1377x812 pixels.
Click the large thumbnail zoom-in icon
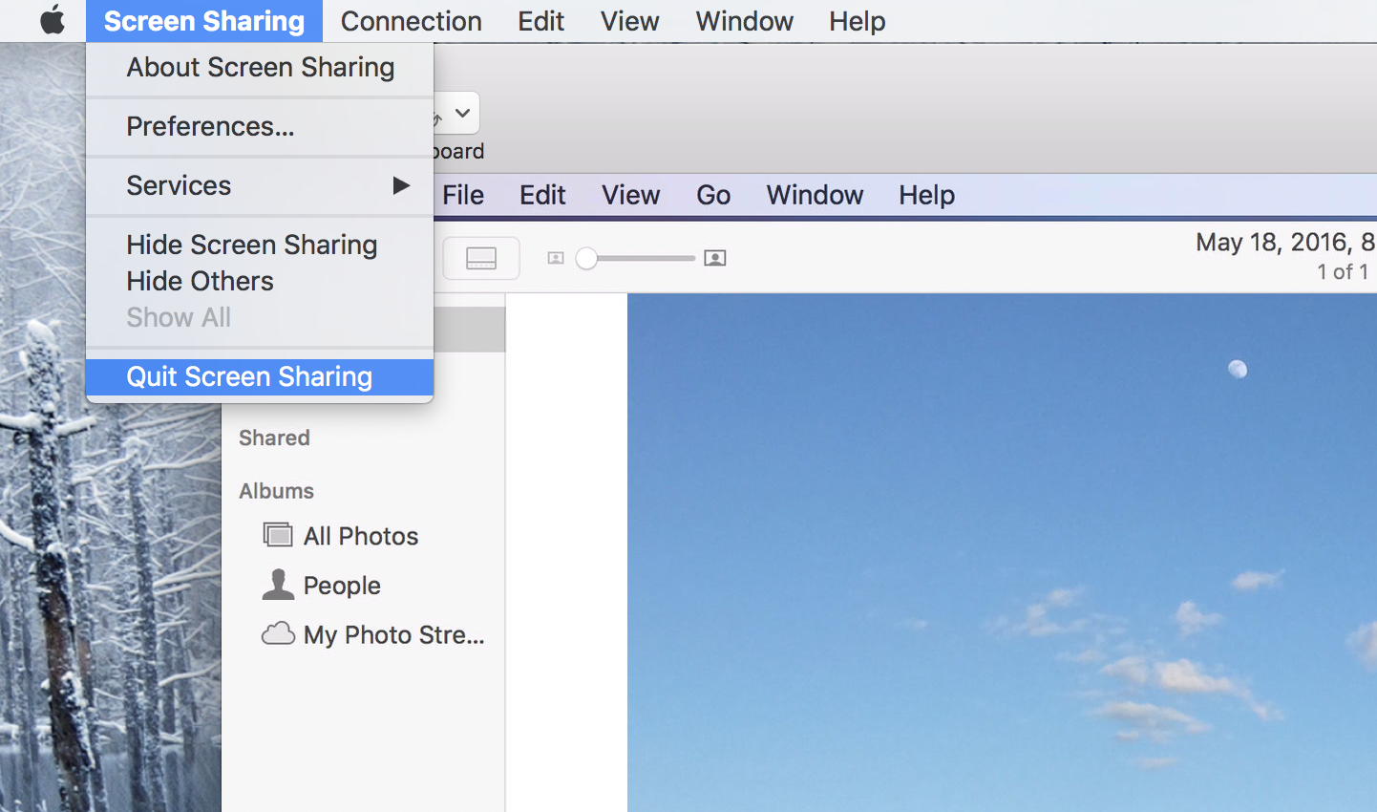click(x=715, y=258)
